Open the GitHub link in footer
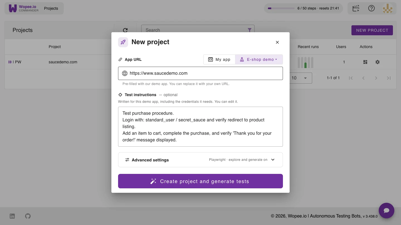 pos(28,216)
